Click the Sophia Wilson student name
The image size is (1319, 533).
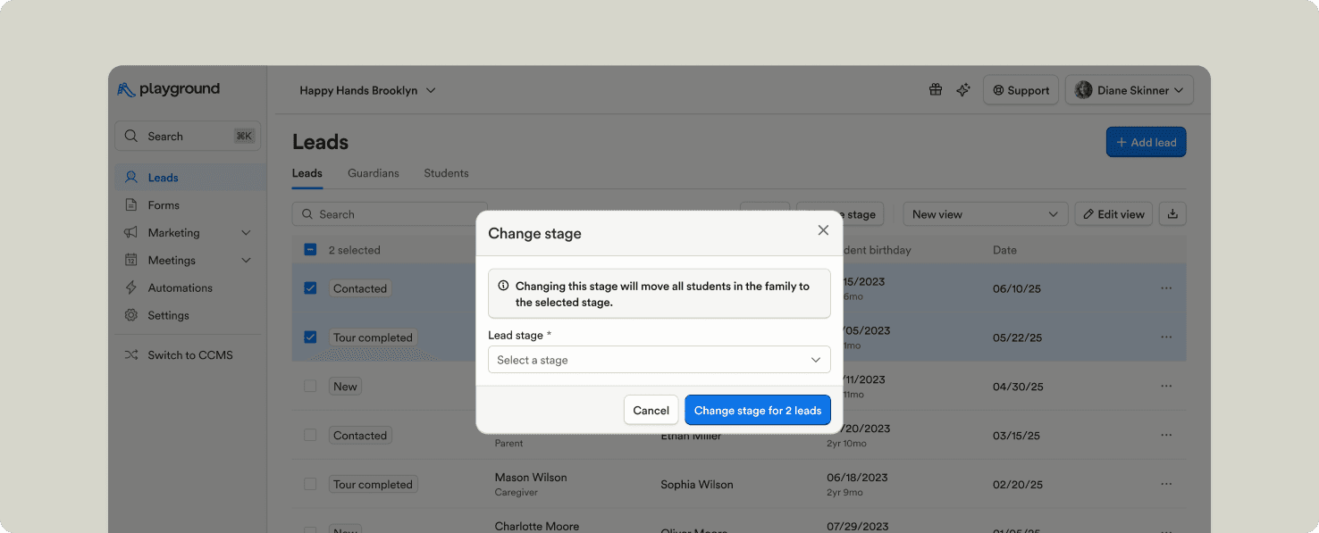(697, 485)
